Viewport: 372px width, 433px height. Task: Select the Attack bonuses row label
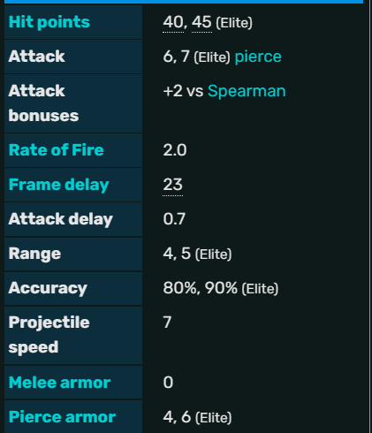click(43, 103)
